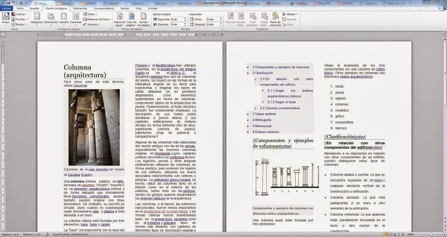Expand the Números de línea dropdown

click(97, 19)
